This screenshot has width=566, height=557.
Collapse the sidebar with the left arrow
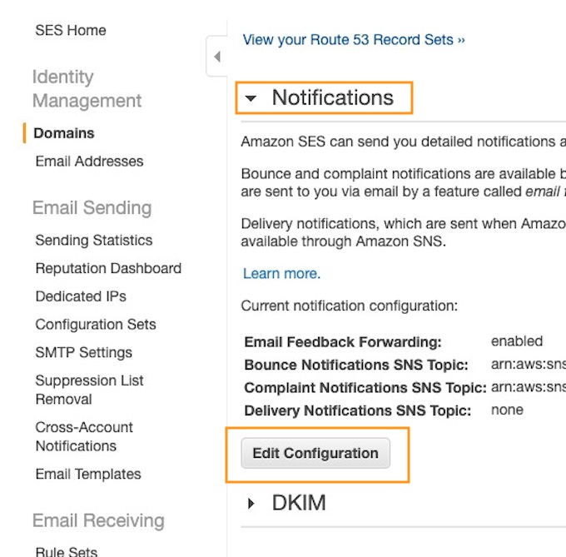[x=217, y=57]
